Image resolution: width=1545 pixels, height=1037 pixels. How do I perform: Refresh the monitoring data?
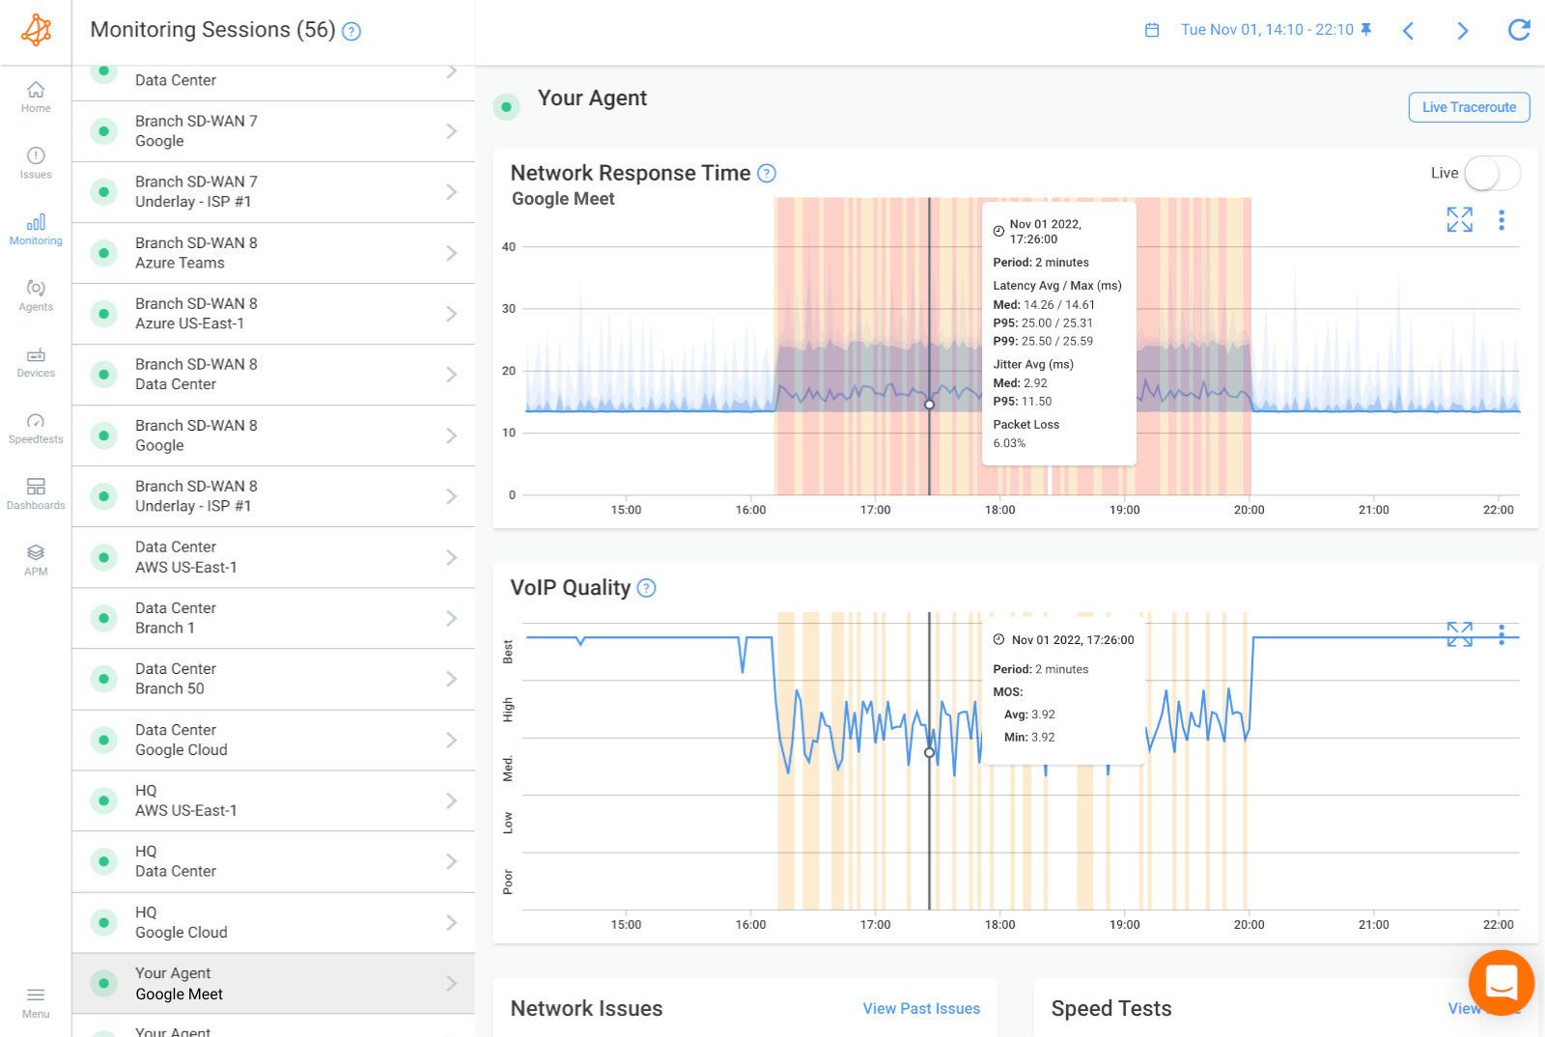coord(1516,30)
